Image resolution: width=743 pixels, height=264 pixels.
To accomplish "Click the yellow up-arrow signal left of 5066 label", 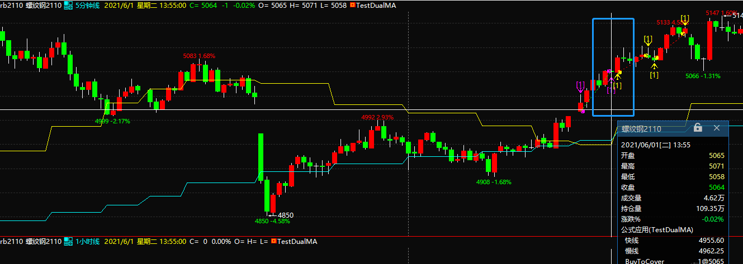I will 654,67.
